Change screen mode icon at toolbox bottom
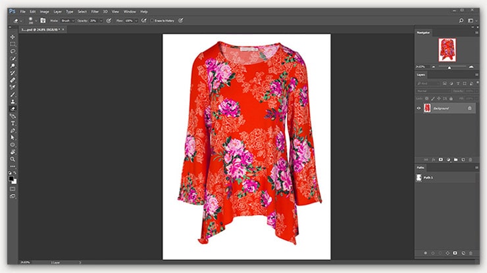The image size is (487, 273). click(x=13, y=196)
